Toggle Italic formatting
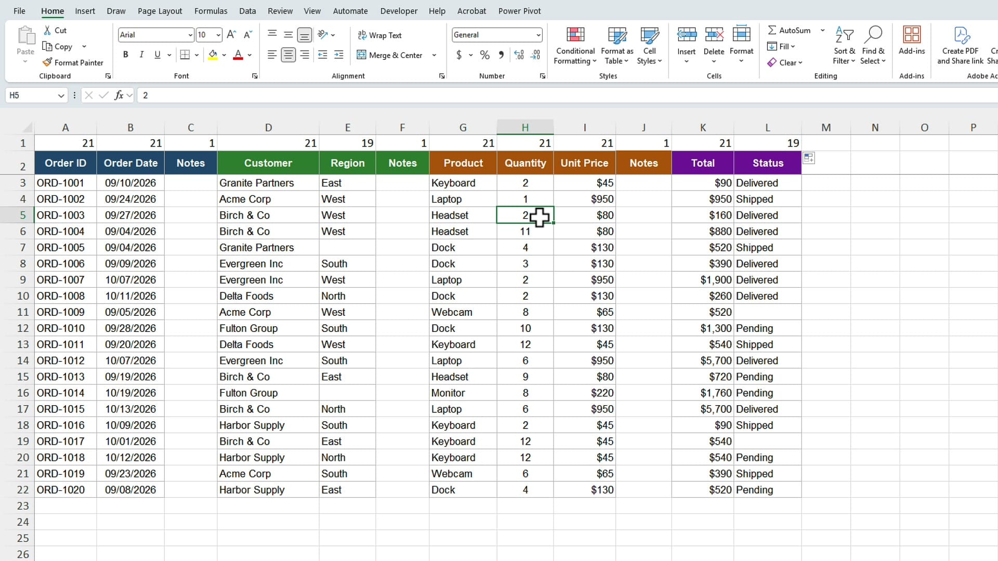This screenshot has height=561, width=998. tap(141, 55)
